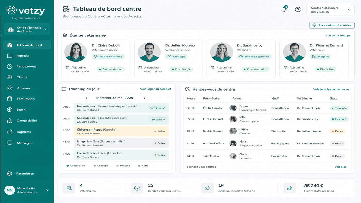Click the Consultation legend color dot
This screenshot has width=361, height=203.
(x=68, y=166)
